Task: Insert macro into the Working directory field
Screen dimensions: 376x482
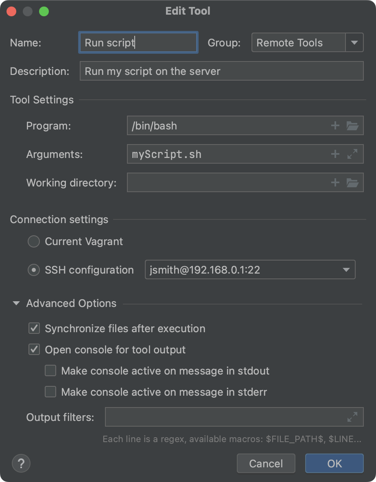Action: 335,182
